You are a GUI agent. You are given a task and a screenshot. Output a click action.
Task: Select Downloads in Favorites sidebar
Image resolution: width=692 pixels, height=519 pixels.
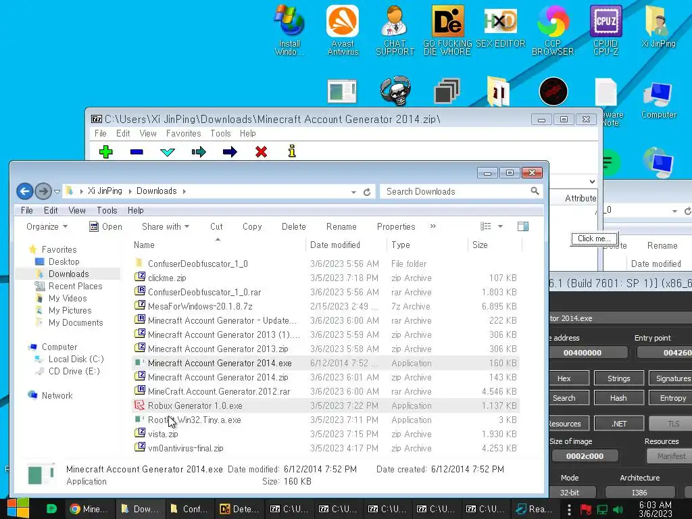[x=68, y=274]
